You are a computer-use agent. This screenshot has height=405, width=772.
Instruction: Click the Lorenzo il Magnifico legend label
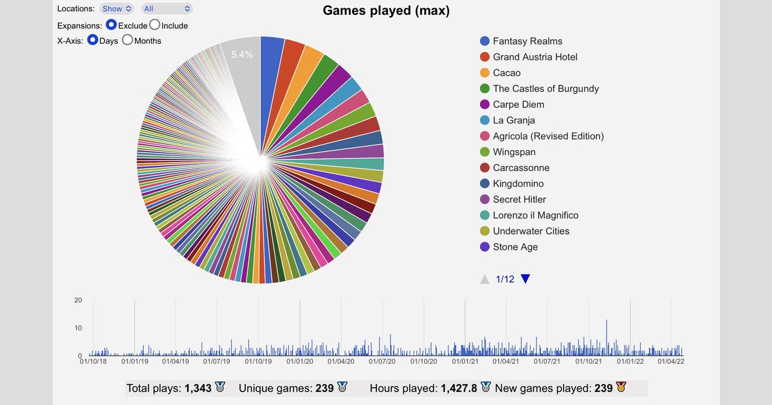pyautogui.click(x=536, y=215)
